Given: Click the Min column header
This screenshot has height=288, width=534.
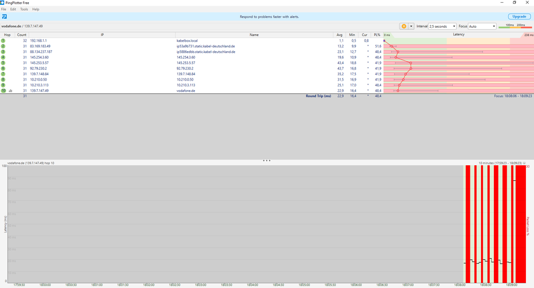Looking at the screenshot, I should [x=352, y=35].
